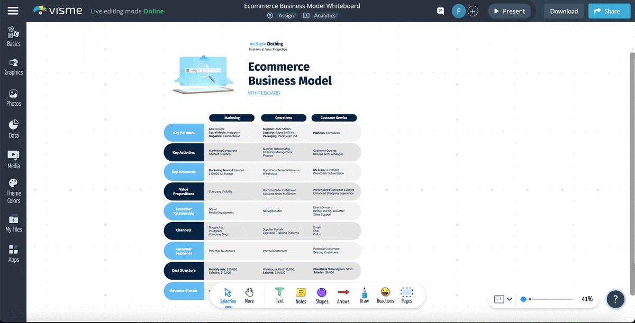Pick the Arrows tool
The width and height of the screenshot is (635, 323).
click(x=343, y=295)
